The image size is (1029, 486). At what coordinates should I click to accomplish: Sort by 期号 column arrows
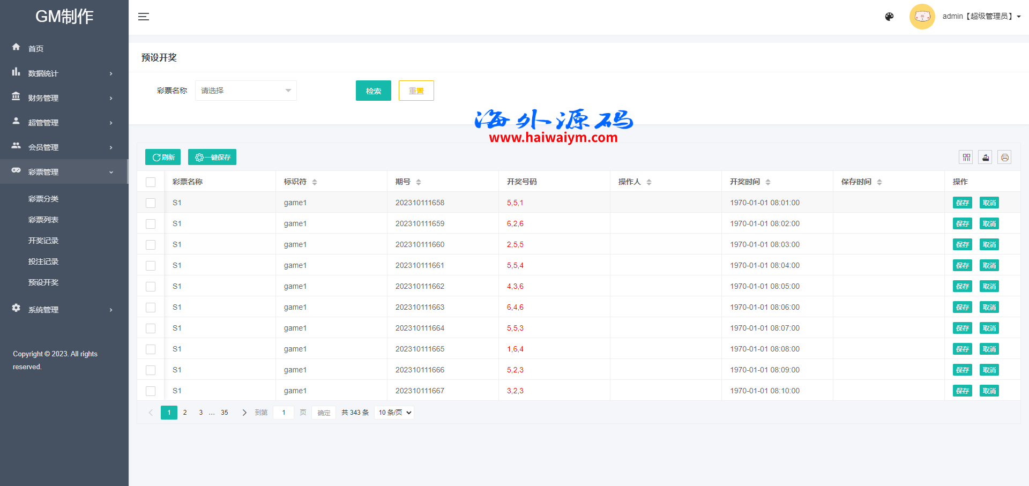click(419, 182)
